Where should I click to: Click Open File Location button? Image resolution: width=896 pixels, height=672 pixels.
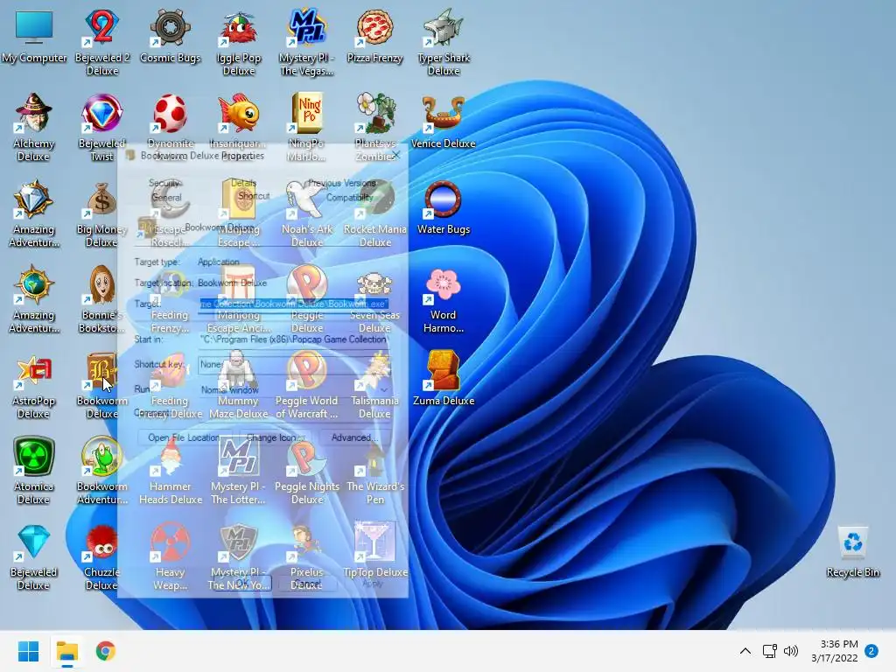point(184,437)
